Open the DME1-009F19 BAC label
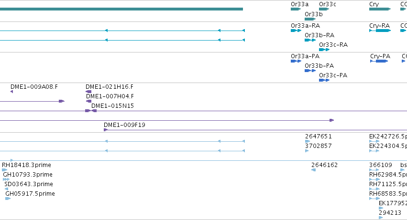This screenshot has height=220, width=407. pos(124,125)
